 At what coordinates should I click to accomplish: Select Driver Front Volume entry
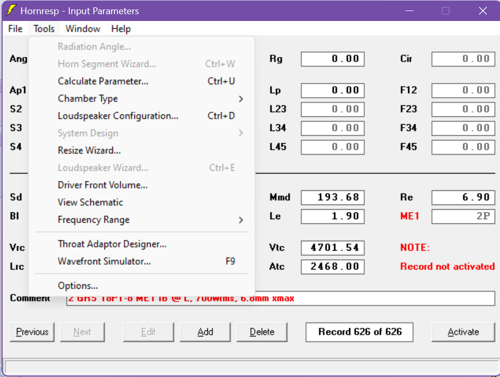click(142, 185)
